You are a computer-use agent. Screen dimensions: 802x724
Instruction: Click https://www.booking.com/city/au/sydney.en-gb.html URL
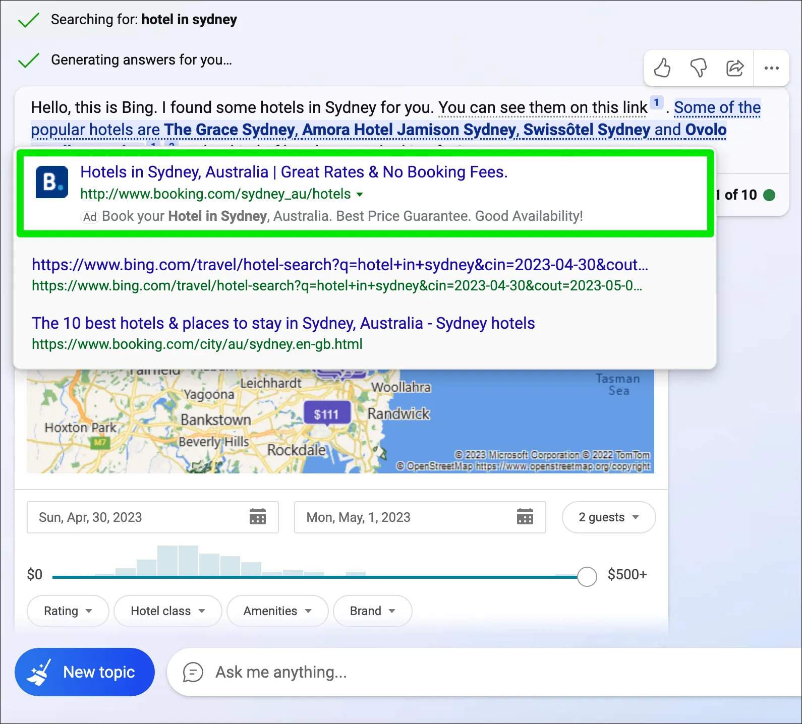click(197, 344)
